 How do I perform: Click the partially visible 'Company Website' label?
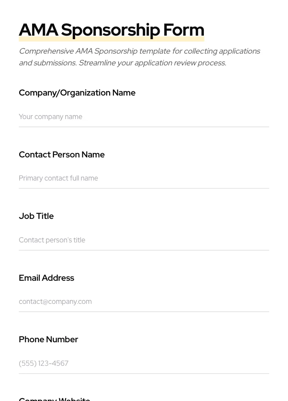click(54, 399)
